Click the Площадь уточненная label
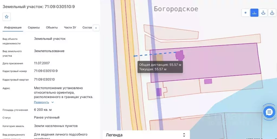 15,110
